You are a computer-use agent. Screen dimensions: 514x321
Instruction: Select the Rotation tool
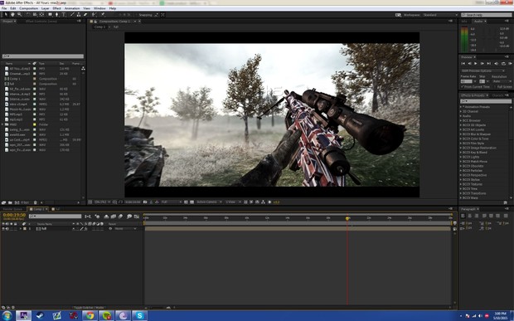[28, 14]
